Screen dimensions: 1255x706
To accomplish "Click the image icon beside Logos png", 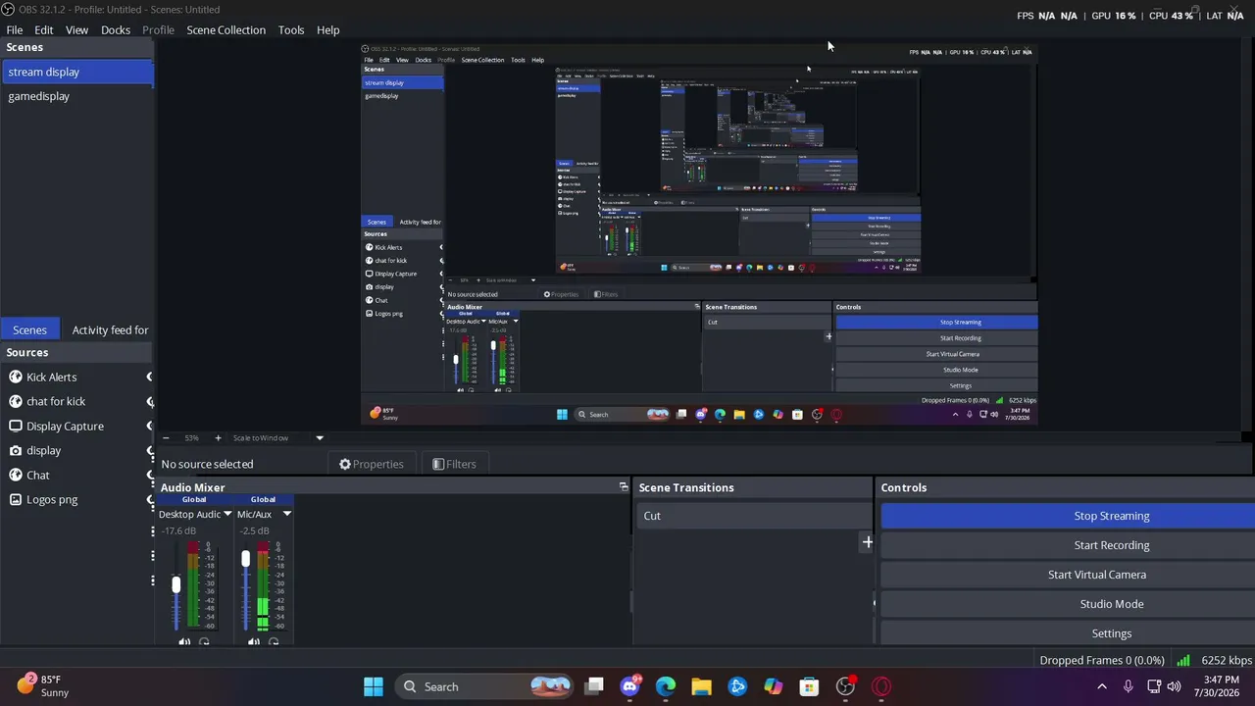I will tap(16, 499).
